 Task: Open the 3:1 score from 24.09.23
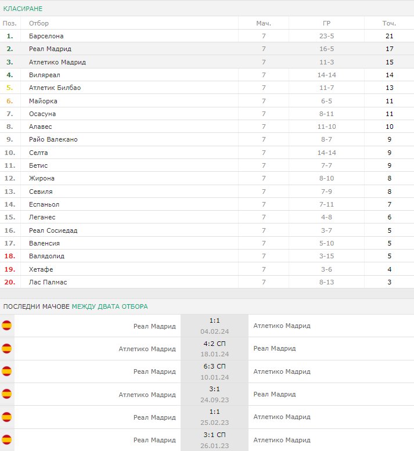click(x=215, y=389)
